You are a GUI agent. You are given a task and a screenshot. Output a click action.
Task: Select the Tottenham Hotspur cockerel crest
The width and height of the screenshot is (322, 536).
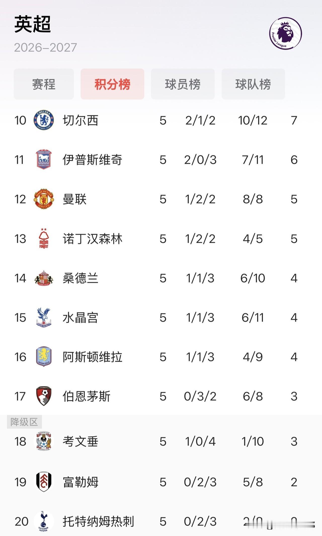[x=44, y=521]
